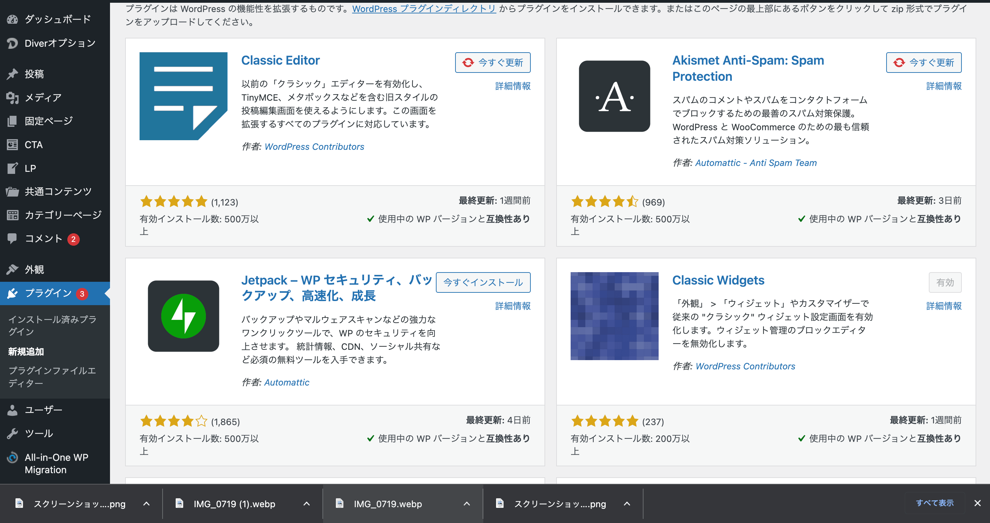This screenshot has width=990, height=523.
Task: Open the chevron for the last スクリーンショット download
Action: [627, 503]
